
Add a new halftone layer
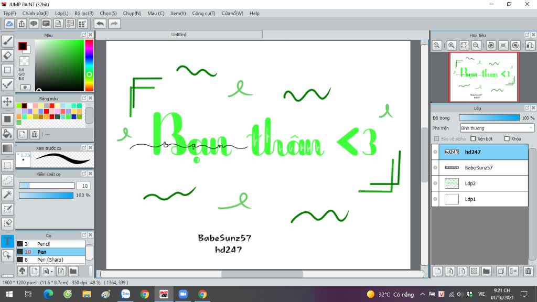coord(474,271)
